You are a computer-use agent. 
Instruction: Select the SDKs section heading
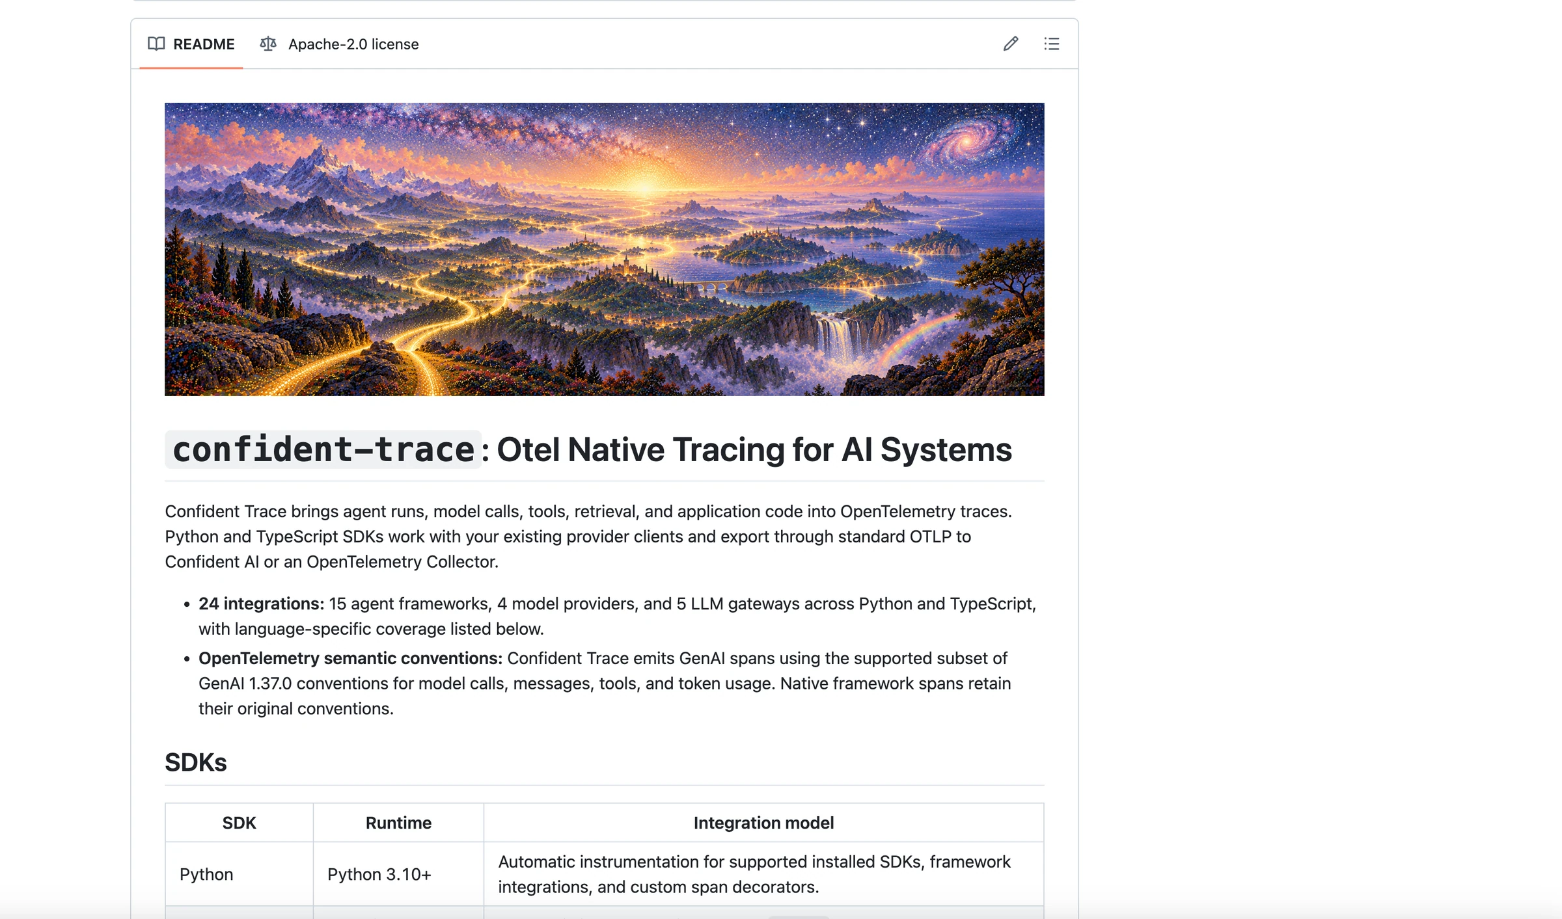[195, 762]
